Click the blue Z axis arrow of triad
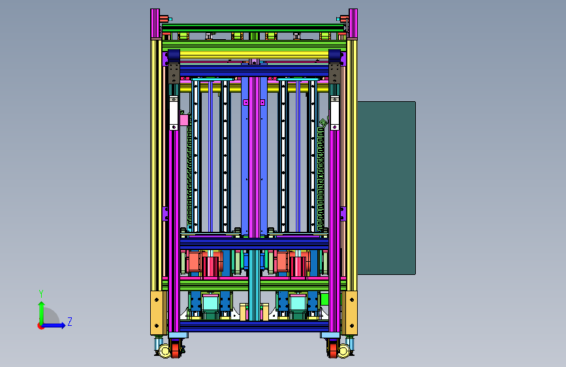The height and width of the screenshot is (367, 566). [54, 325]
